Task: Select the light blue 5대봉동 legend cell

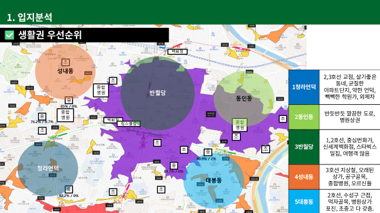Action: tap(304, 201)
